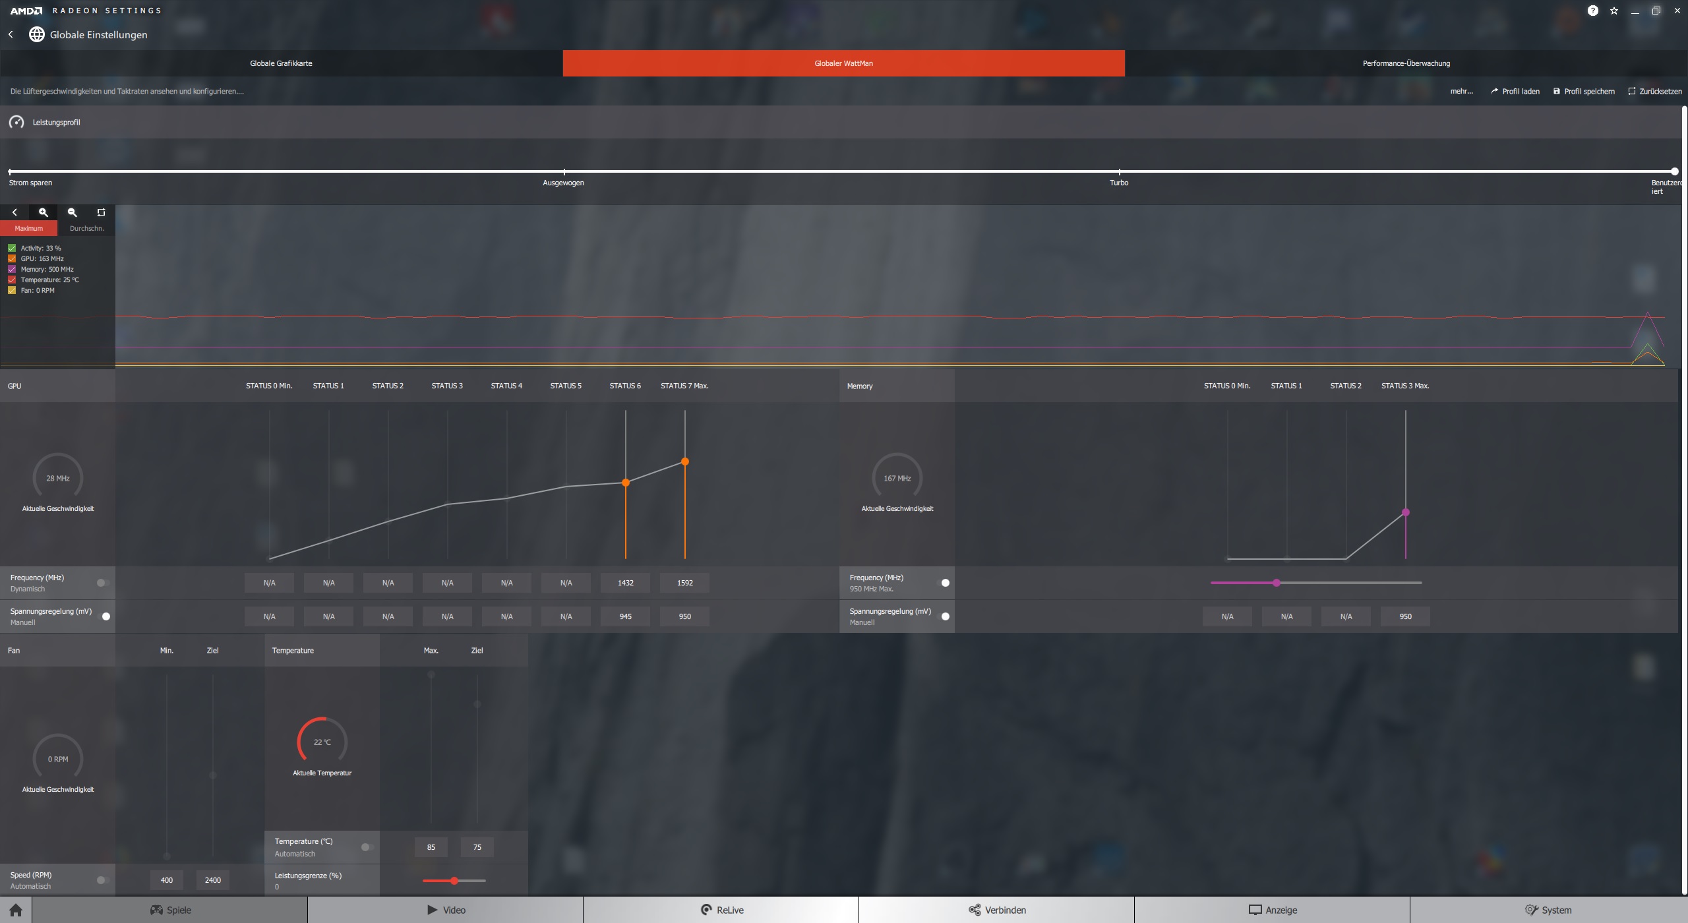Click the home icon in the bottom bar

coord(16,910)
